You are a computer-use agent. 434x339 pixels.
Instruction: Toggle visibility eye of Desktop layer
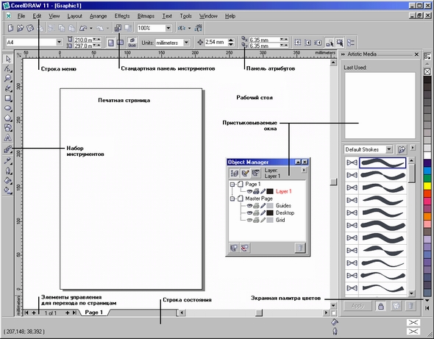coord(249,213)
